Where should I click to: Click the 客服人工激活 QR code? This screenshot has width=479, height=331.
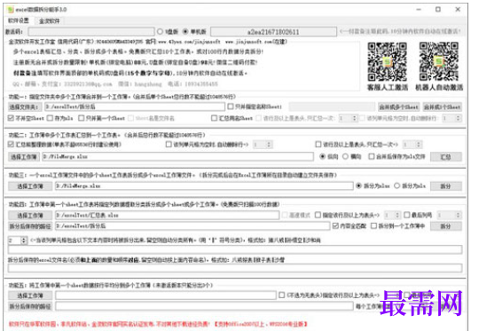387,62
